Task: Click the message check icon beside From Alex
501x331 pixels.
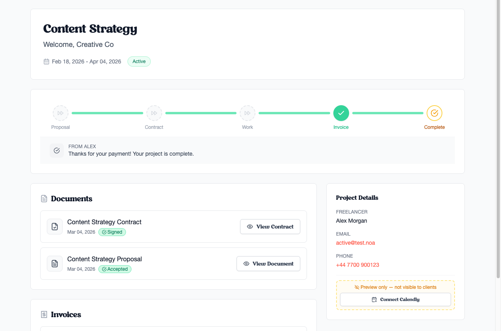Action: point(57,151)
